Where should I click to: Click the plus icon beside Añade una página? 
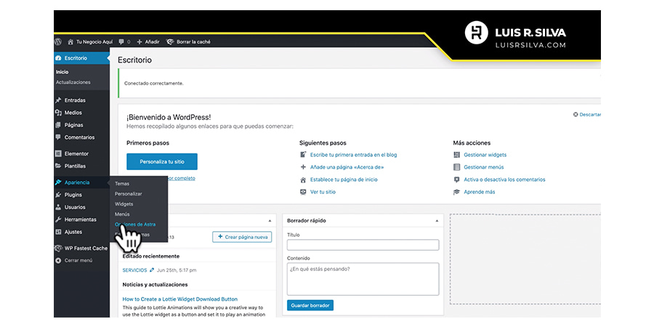tap(303, 167)
